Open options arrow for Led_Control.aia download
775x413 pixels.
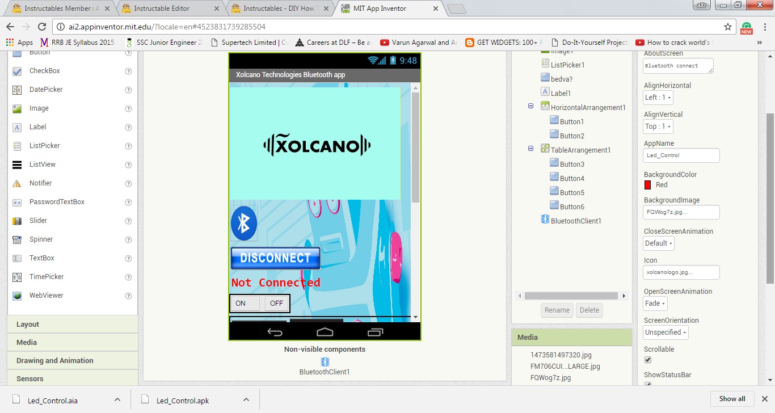[117, 399]
